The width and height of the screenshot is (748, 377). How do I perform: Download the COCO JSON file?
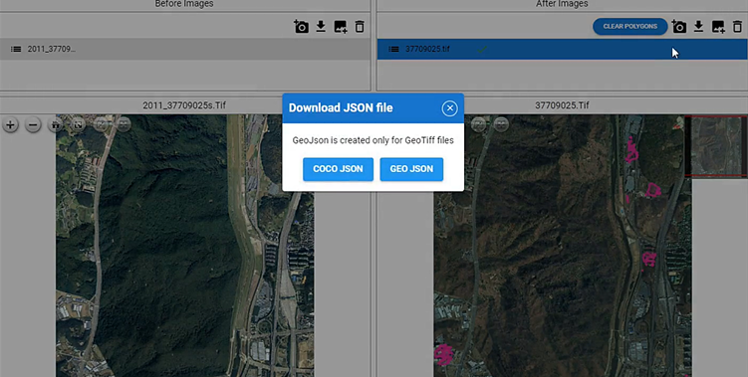338,169
